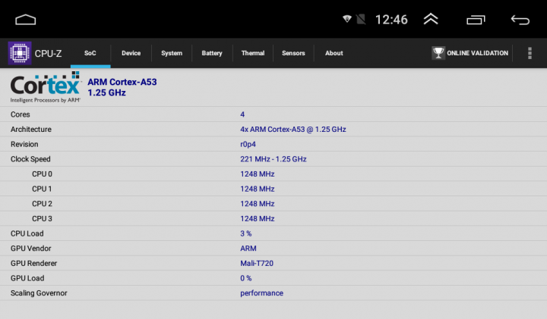Tap the no-SIM card status icon
The image size is (547, 319).
(361, 19)
